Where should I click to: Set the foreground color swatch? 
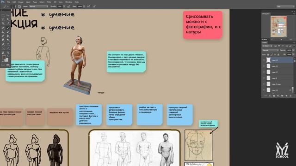tap(4, 57)
